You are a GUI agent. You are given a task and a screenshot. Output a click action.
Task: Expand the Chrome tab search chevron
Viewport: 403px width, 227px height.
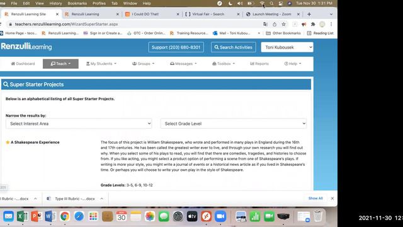coord(331,14)
